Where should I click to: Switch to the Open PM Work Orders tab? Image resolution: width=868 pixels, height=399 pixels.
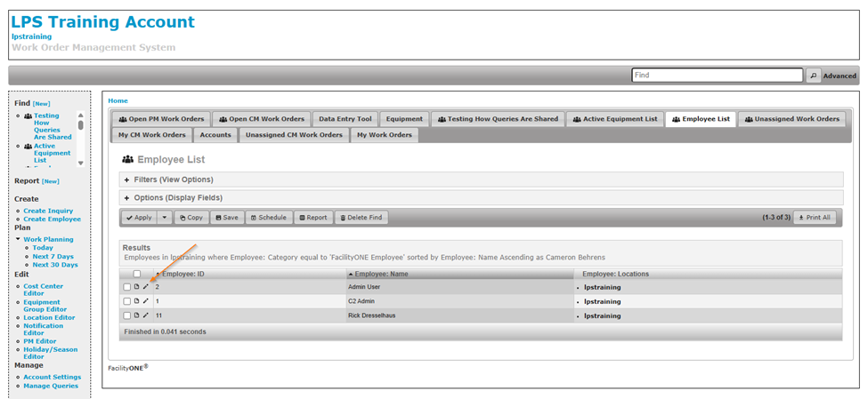pyautogui.click(x=161, y=118)
